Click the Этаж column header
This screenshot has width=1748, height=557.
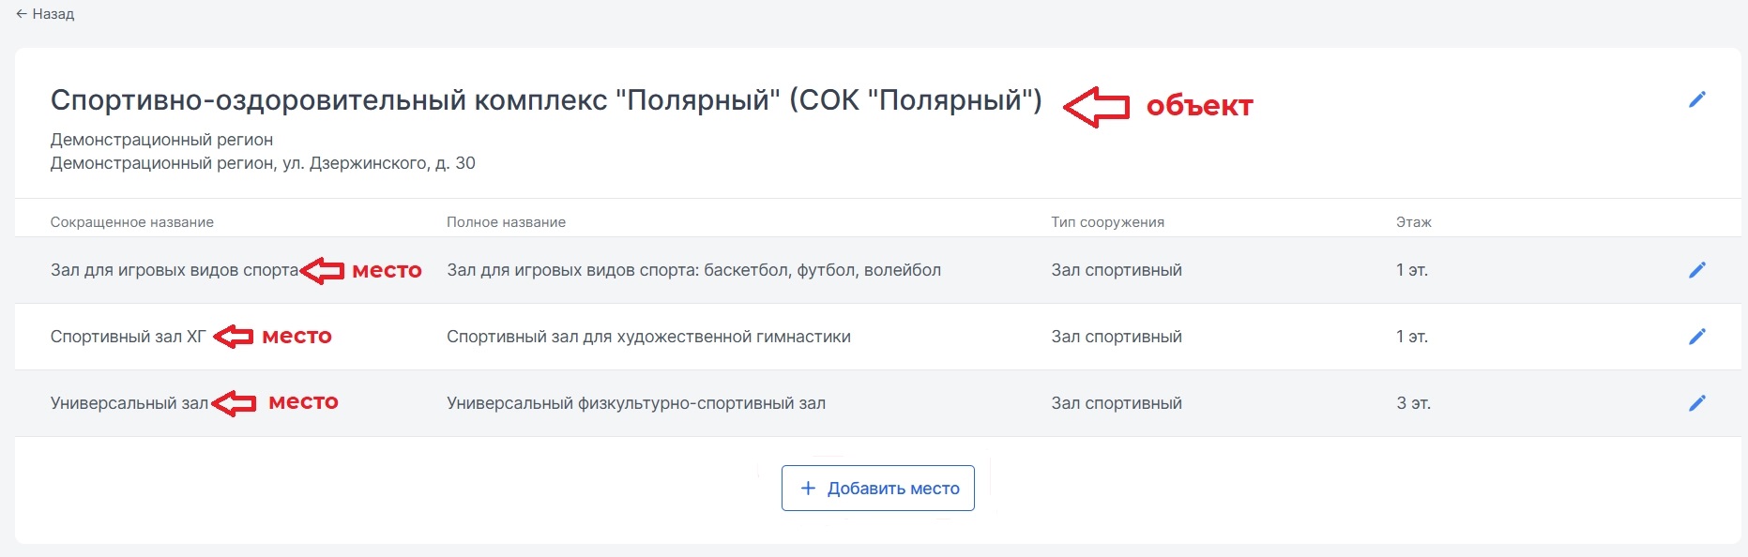click(x=1413, y=222)
